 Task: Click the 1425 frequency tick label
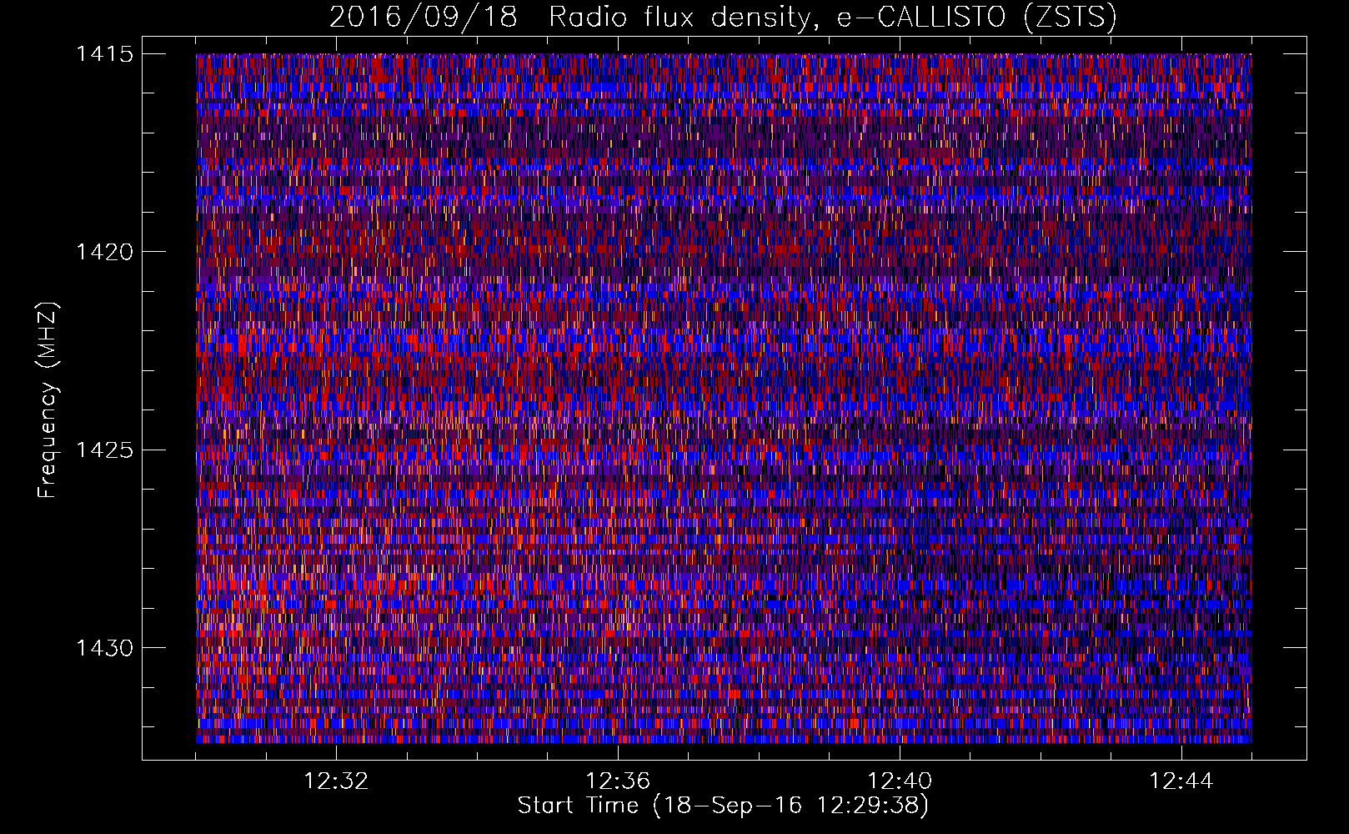click(103, 450)
